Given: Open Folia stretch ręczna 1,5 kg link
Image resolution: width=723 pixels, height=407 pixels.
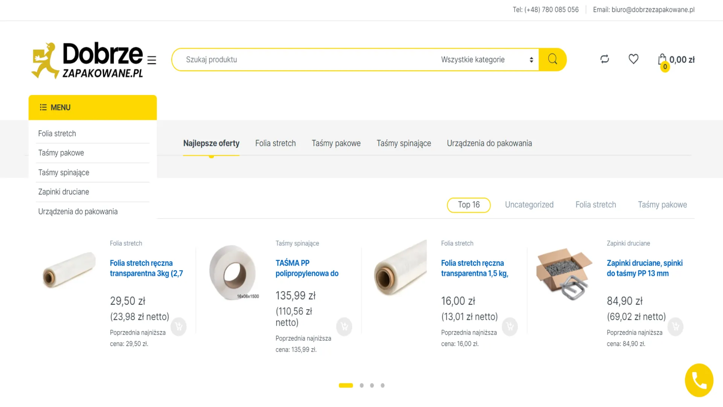Looking at the screenshot, I should (x=474, y=268).
